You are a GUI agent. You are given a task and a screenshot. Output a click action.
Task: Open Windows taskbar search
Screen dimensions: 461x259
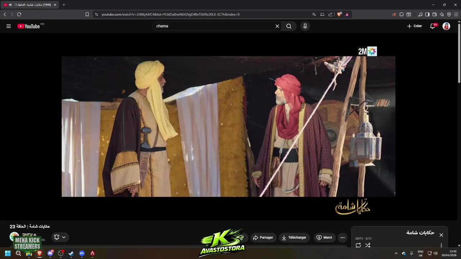[x=18, y=253]
